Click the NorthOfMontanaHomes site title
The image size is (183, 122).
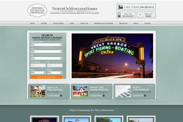tap(75, 9)
